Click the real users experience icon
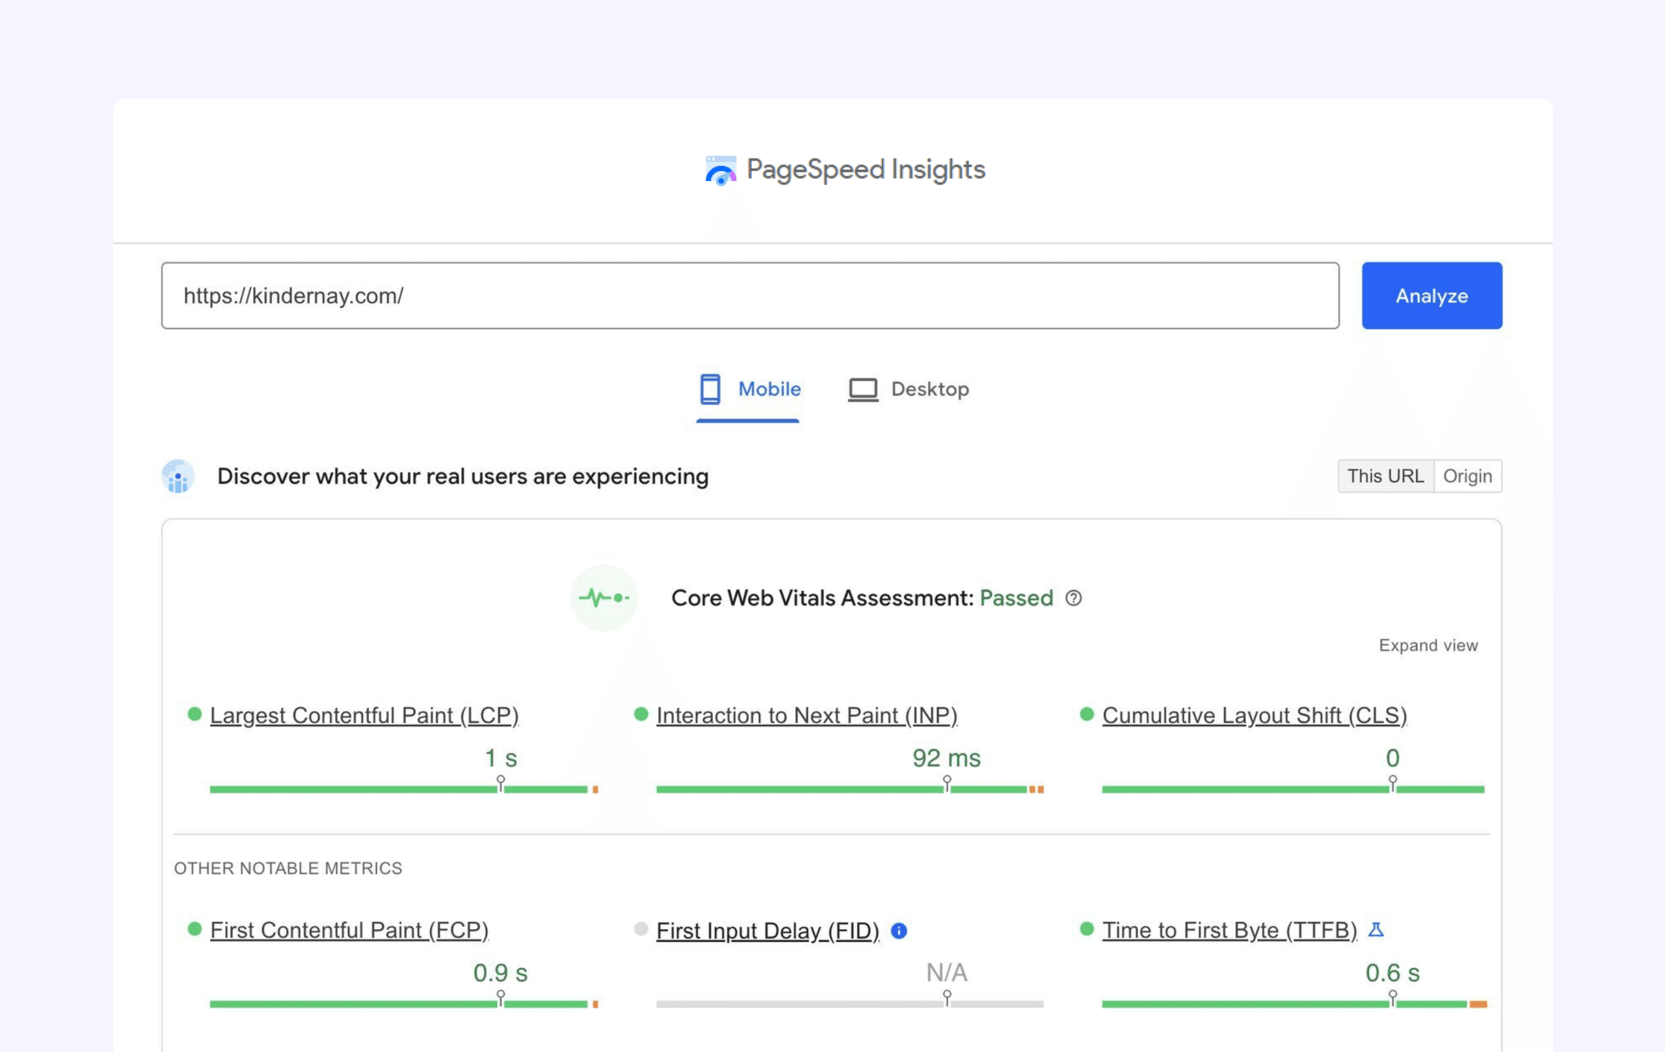 tap(178, 476)
